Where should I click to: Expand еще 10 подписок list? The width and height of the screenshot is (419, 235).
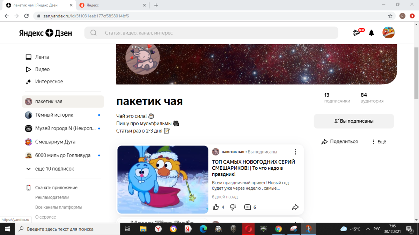point(54,169)
